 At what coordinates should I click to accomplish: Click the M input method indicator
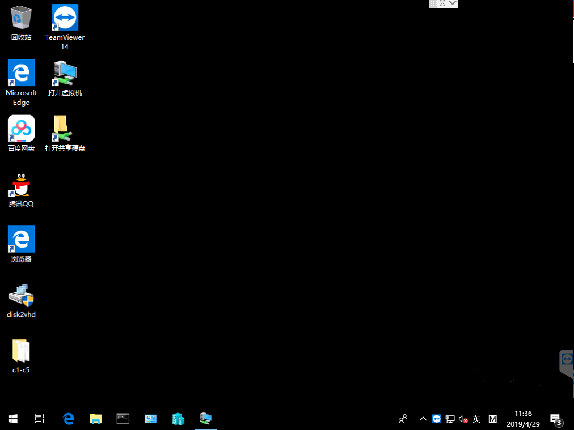click(x=493, y=419)
